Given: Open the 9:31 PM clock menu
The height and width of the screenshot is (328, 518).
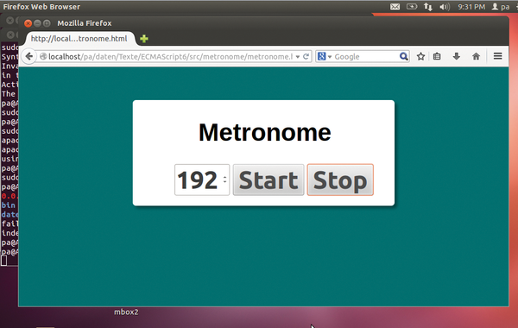Looking at the screenshot, I should pyautogui.click(x=471, y=7).
